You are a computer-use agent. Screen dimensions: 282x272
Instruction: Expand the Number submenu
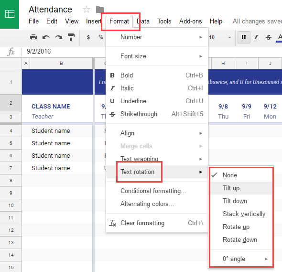pyautogui.click(x=157, y=37)
